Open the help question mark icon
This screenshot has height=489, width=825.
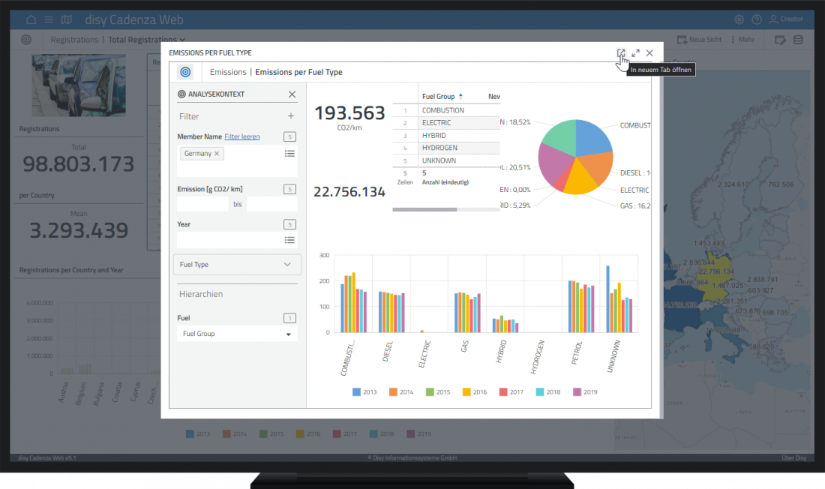click(x=757, y=19)
